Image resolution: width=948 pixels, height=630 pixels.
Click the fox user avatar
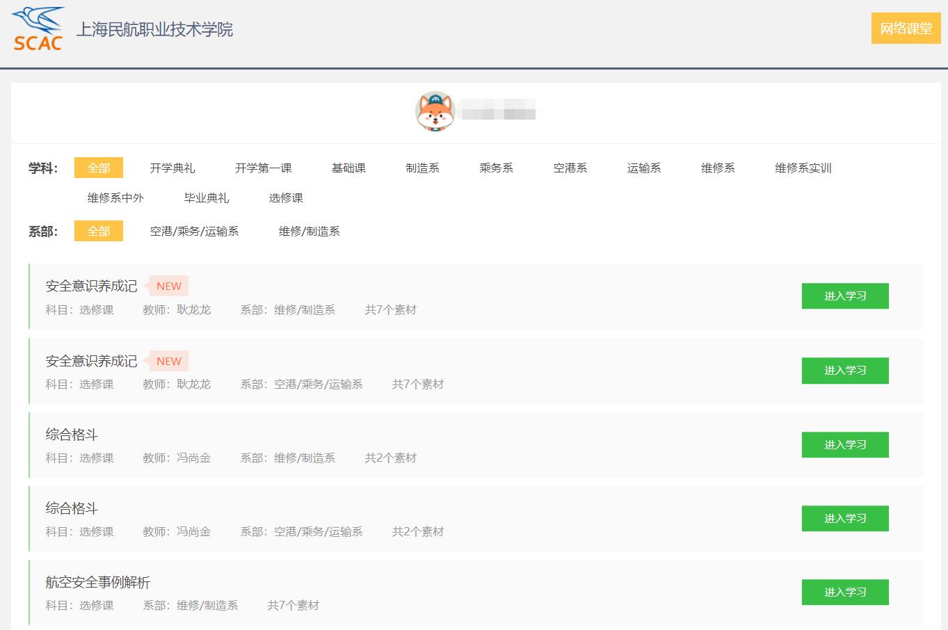pyautogui.click(x=435, y=111)
